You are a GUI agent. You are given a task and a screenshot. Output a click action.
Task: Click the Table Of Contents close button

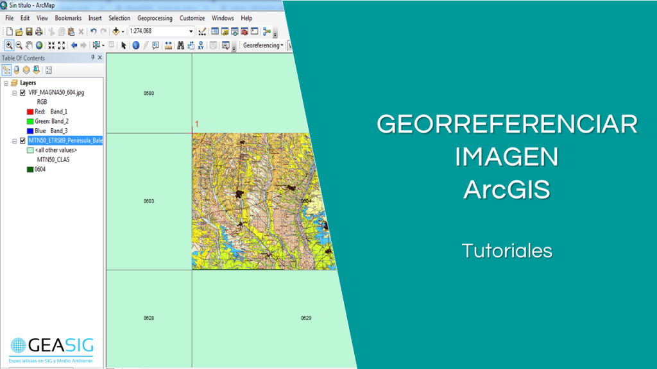[100, 58]
